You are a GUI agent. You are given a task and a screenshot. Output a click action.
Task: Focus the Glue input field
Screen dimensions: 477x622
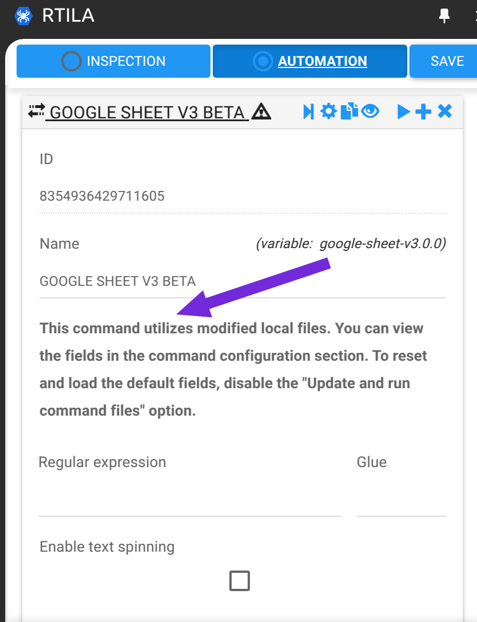(402, 500)
